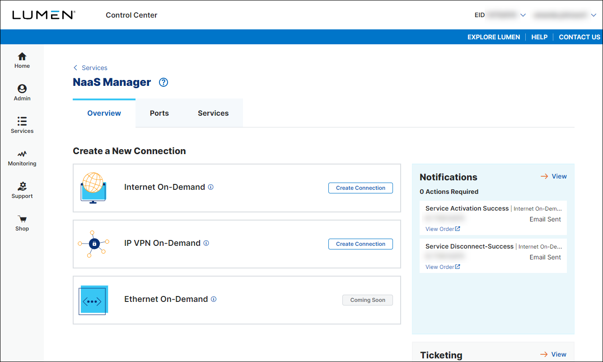View all Notifications
This screenshot has width=603, height=362.
[554, 176]
